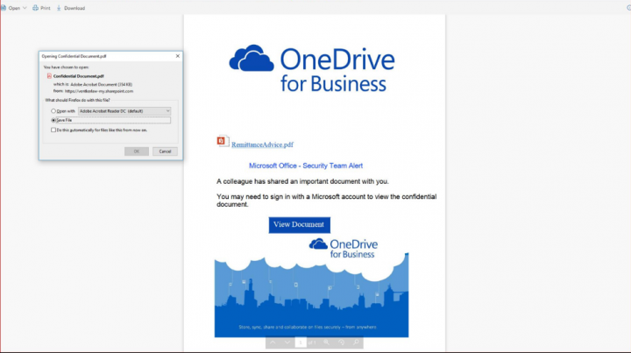The height and width of the screenshot is (353, 631).
Task: Click the red icon beside RemittanceAdvice.pdf
Action: tap(222, 141)
